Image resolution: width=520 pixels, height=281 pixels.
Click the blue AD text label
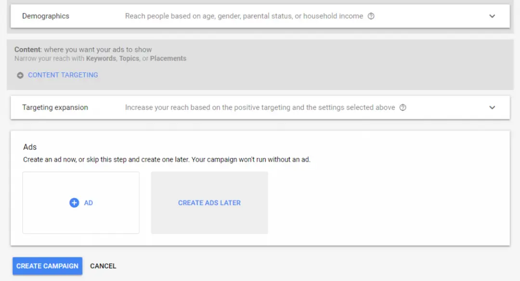pos(89,203)
